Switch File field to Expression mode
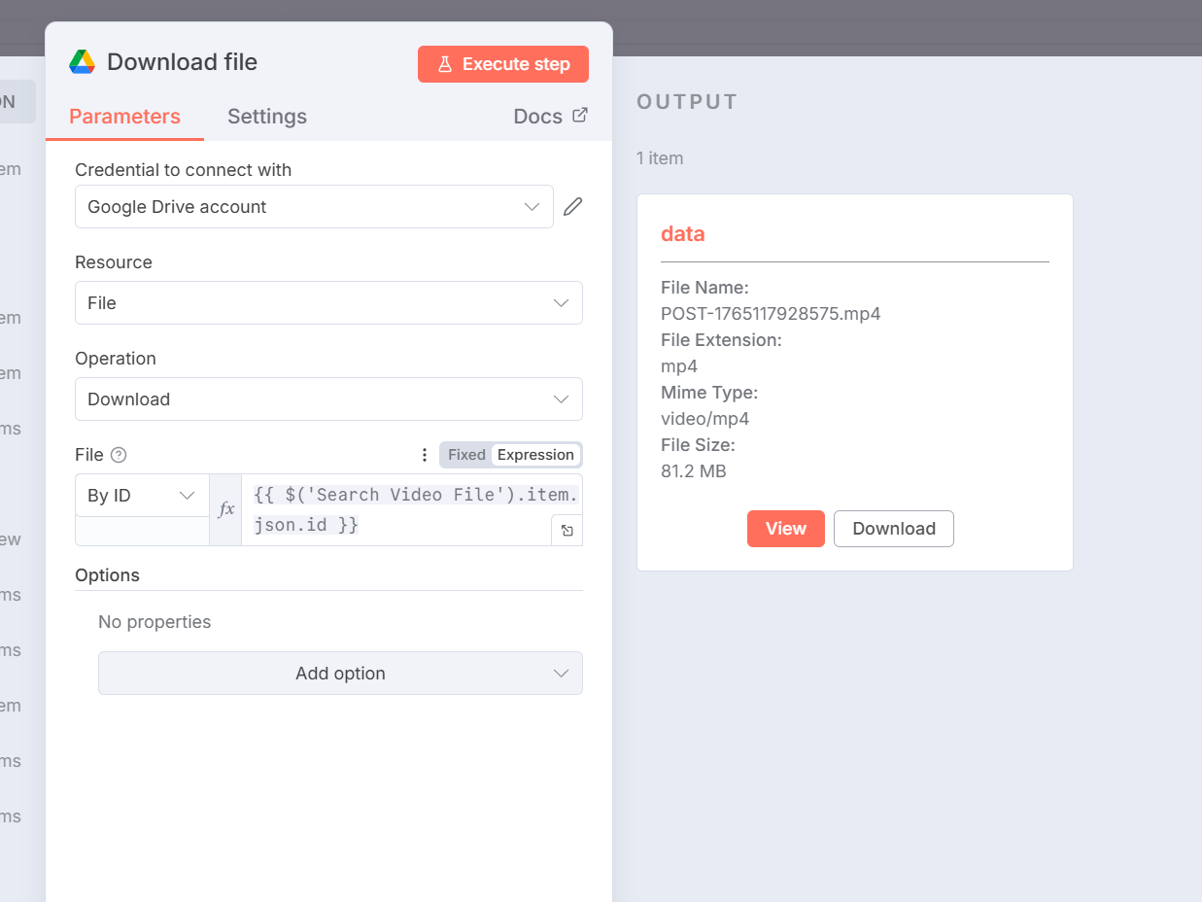This screenshot has height=902, width=1202. 535,455
